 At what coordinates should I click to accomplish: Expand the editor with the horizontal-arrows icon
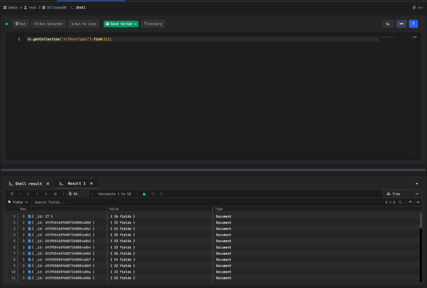401,24
